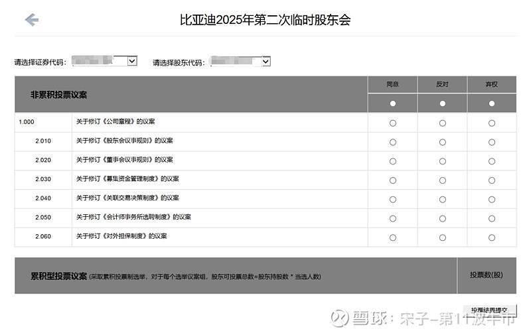Click proposal text 关于修订《会计师事务所选聘制度》的议案

click(x=134, y=217)
